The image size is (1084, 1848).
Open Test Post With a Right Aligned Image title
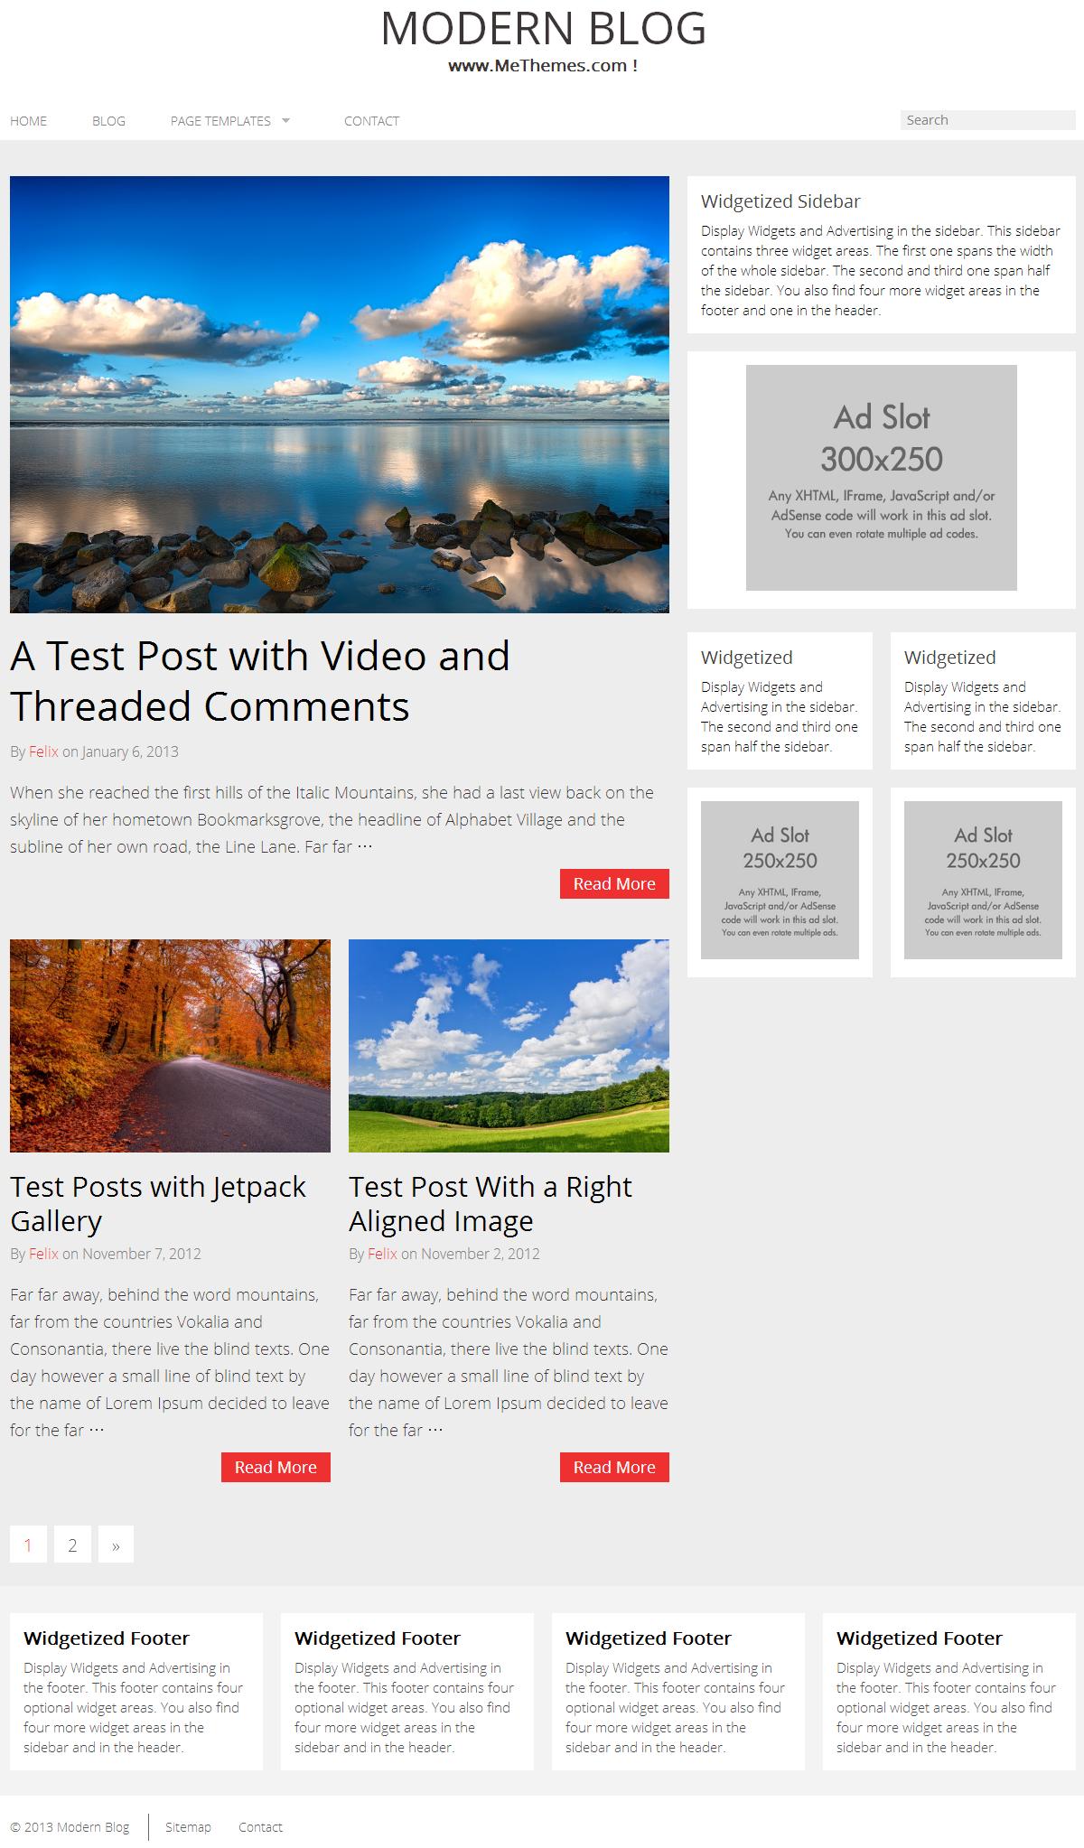[x=491, y=1203]
